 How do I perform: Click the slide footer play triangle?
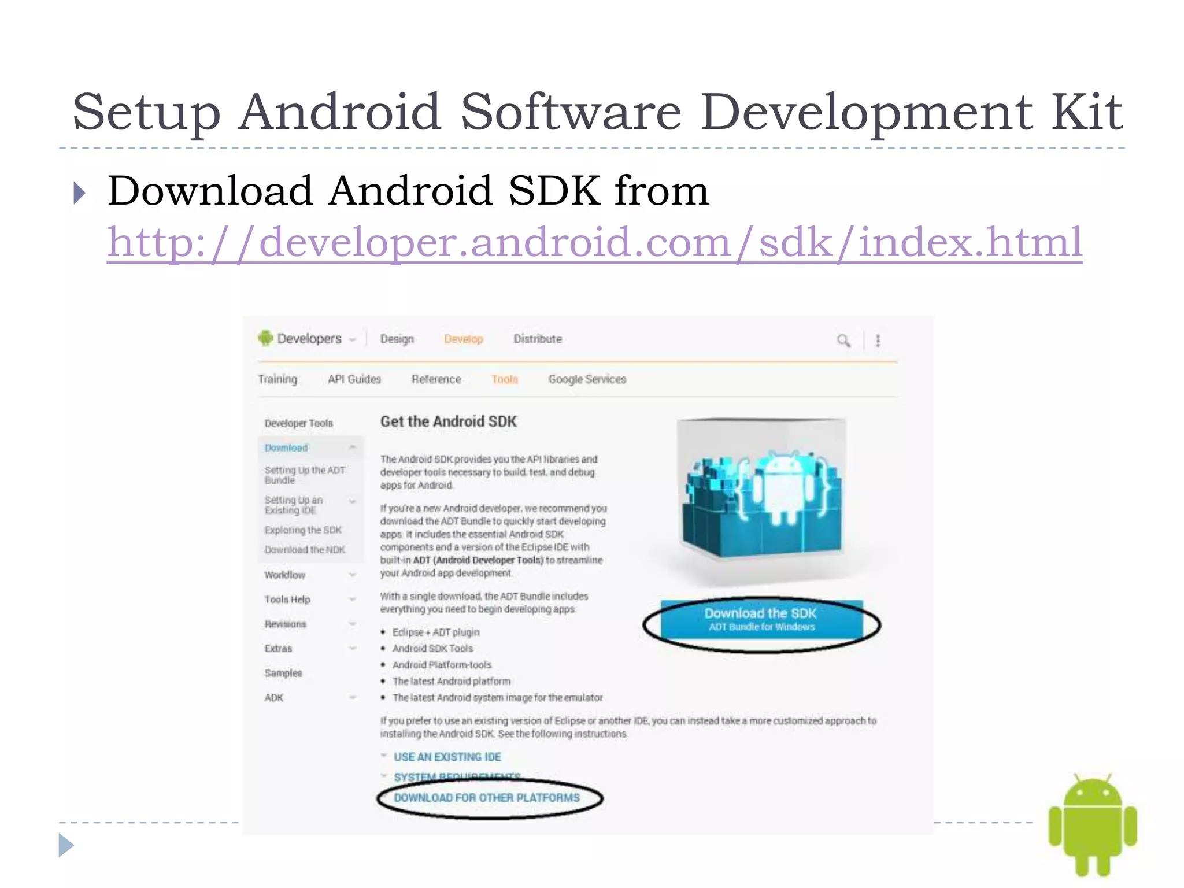[66, 846]
